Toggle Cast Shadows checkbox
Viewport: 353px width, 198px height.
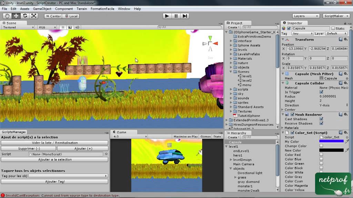tap(321, 119)
